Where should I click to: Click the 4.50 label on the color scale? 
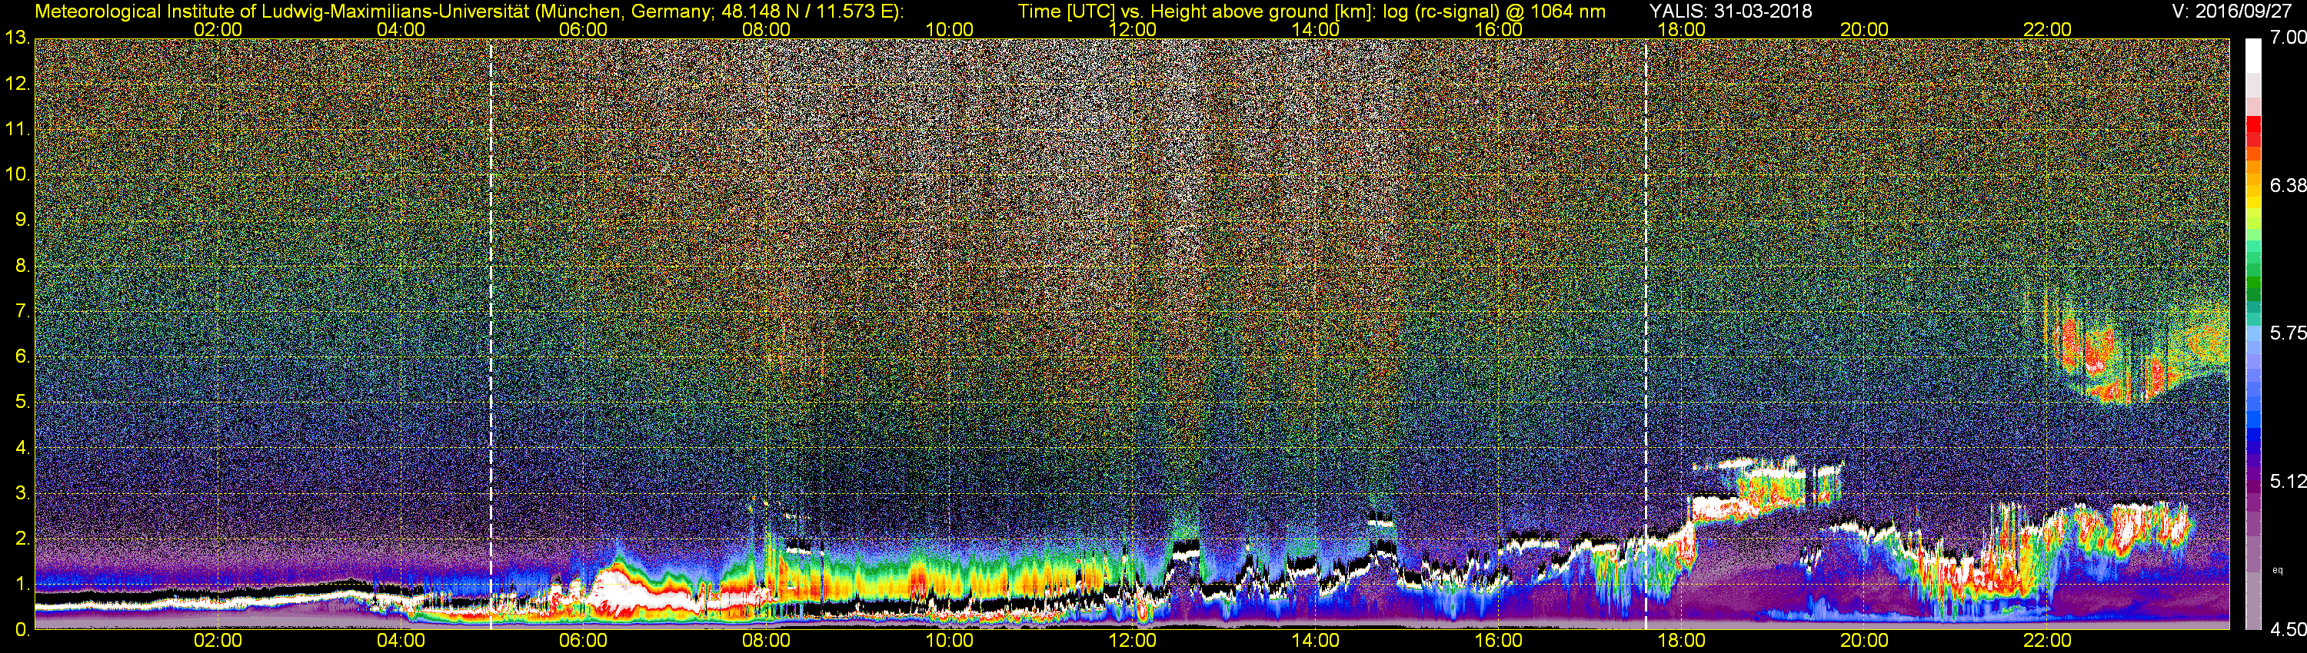point(2287,630)
